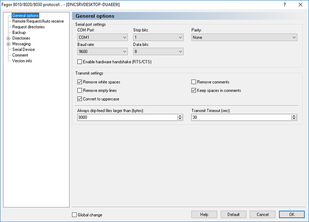Open the Baud rate dropdown

[x=102, y=51]
